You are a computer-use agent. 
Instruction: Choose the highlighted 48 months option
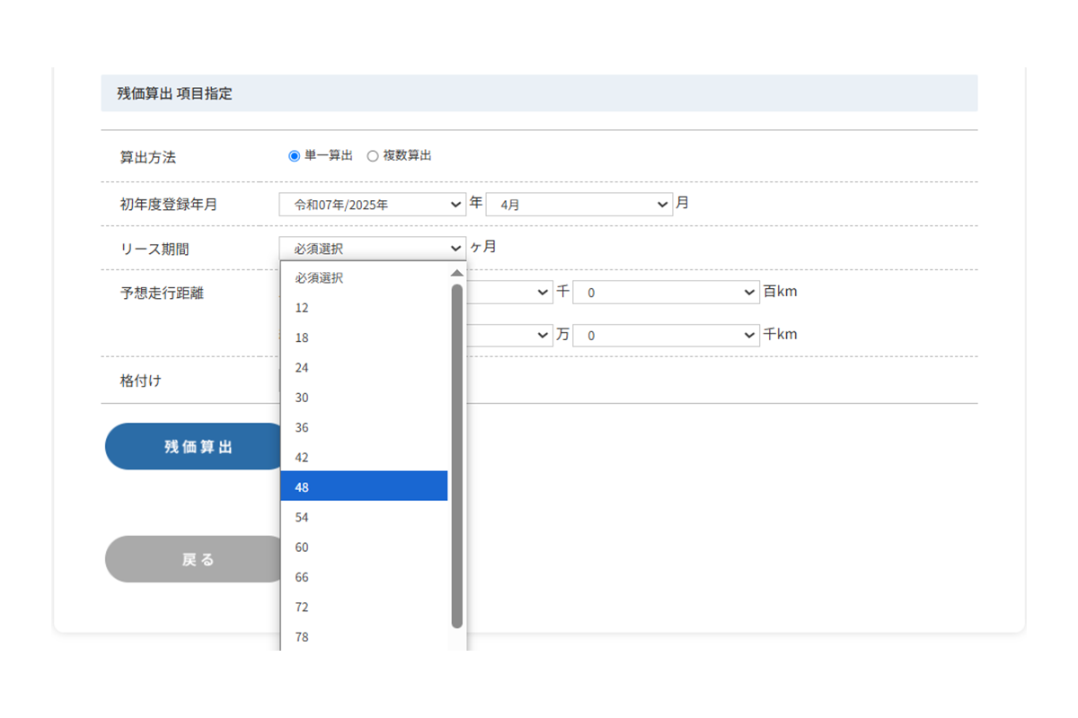click(364, 487)
